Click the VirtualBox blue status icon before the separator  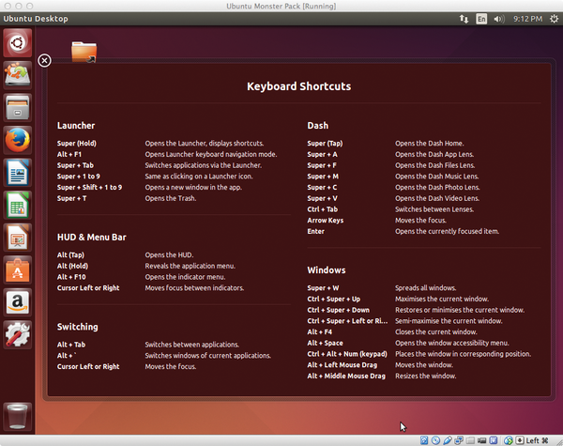pos(494,439)
